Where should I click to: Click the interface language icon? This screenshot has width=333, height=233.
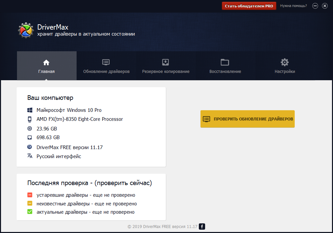coord(30,156)
